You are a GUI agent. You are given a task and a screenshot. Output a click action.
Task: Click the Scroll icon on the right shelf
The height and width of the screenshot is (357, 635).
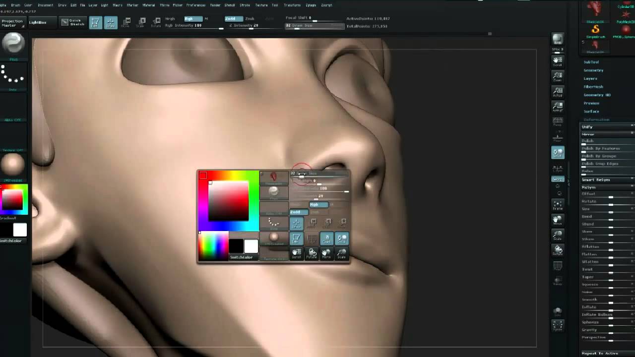pos(558,61)
